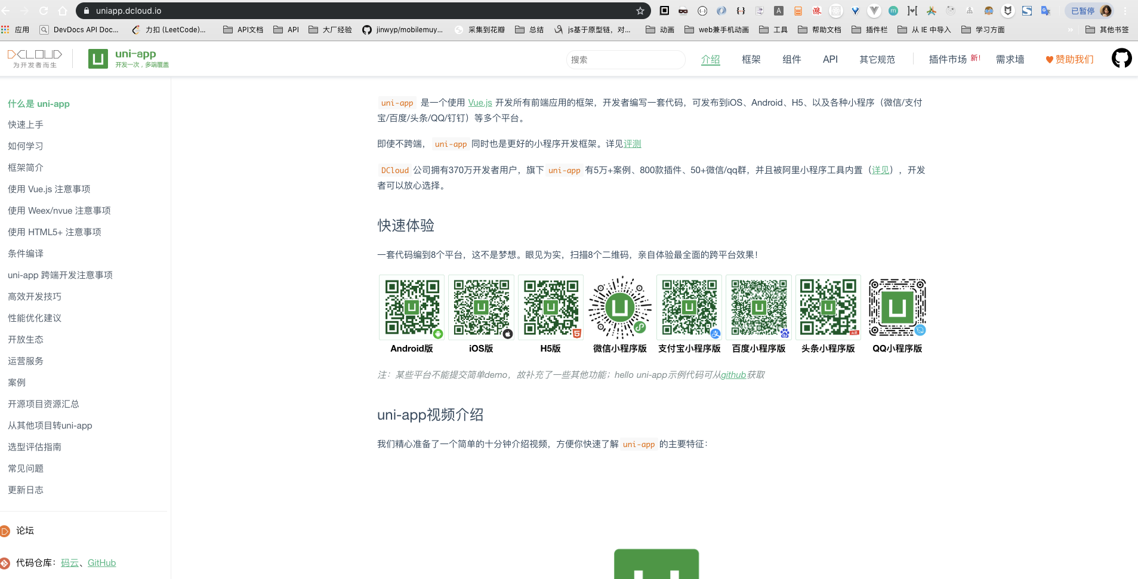Open the 头条小程序版 QR code
This screenshot has width=1138, height=579.
coord(828,307)
